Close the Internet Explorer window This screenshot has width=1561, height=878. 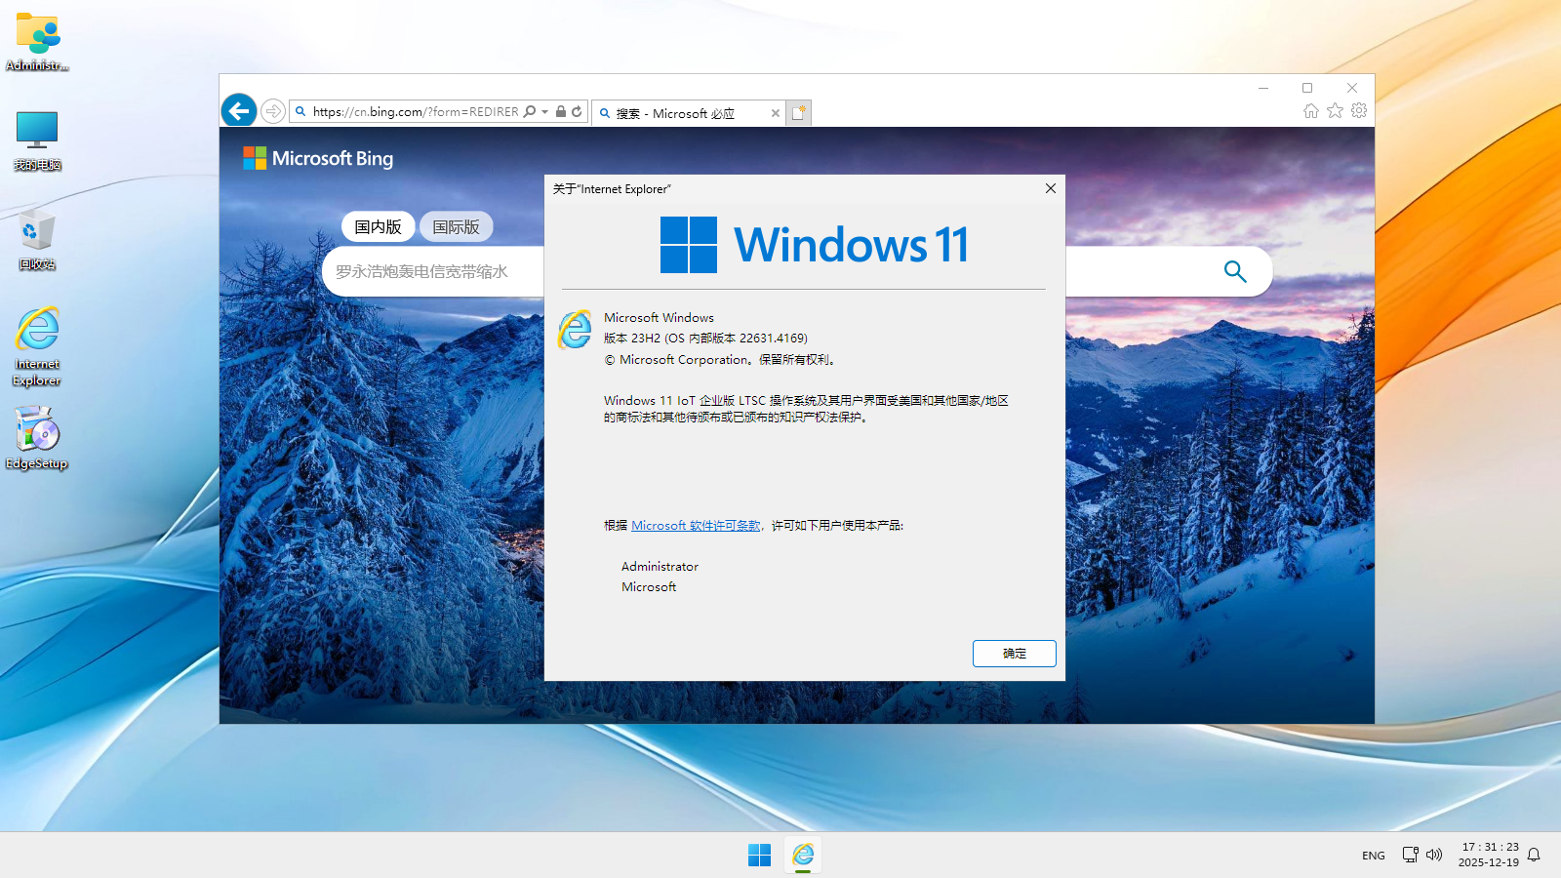(x=1352, y=88)
